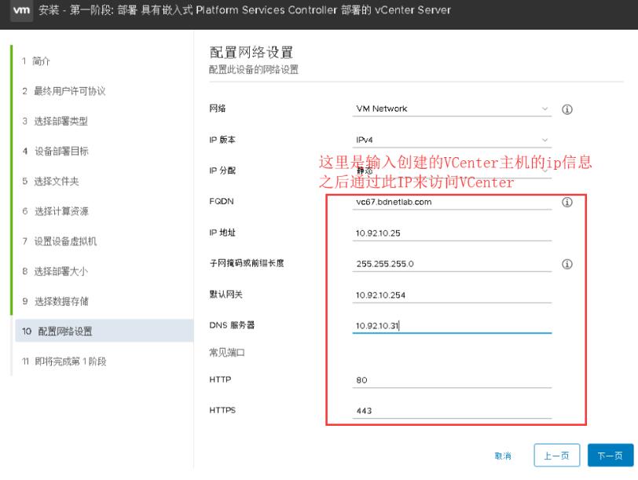Image resolution: width=638 pixels, height=480 pixels.
Task: Click the 下一页 next button
Action: pyautogui.click(x=610, y=455)
